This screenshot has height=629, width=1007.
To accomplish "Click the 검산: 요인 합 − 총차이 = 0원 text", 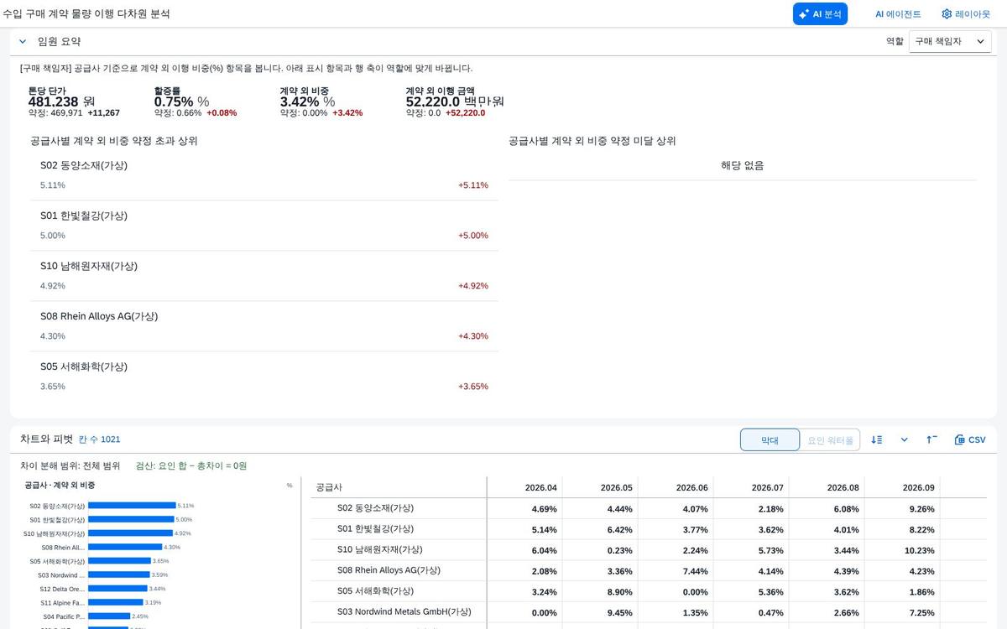I will [191, 465].
